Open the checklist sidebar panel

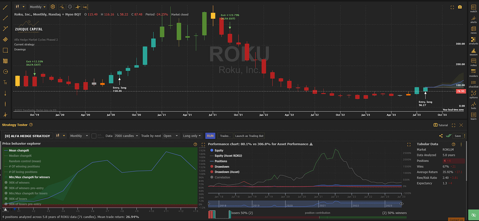tap(473, 84)
